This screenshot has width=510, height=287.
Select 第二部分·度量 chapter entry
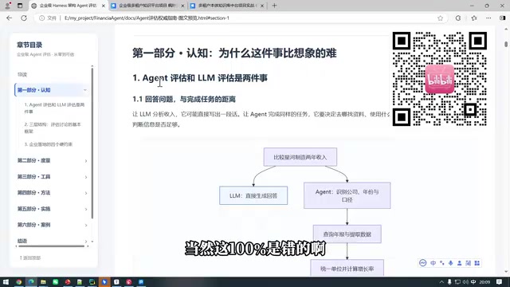pyautogui.click(x=33, y=160)
